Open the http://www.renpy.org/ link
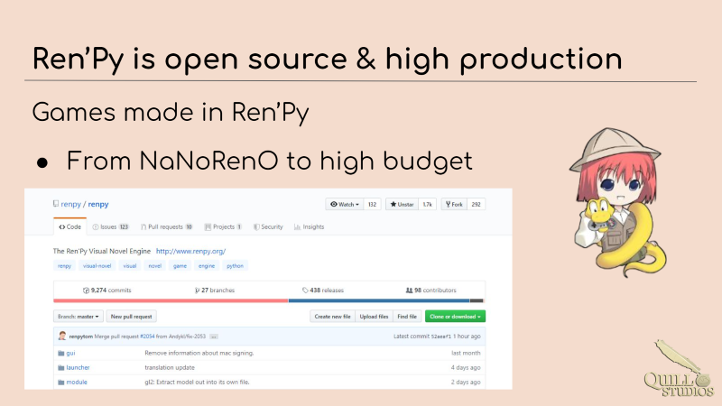The image size is (722, 406). coord(190,252)
